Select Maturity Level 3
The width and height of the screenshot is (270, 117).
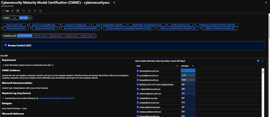coord(56,36)
